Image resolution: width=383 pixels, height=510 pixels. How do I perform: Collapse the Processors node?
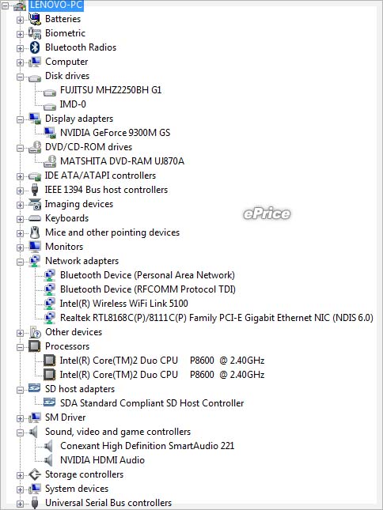(x=20, y=347)
